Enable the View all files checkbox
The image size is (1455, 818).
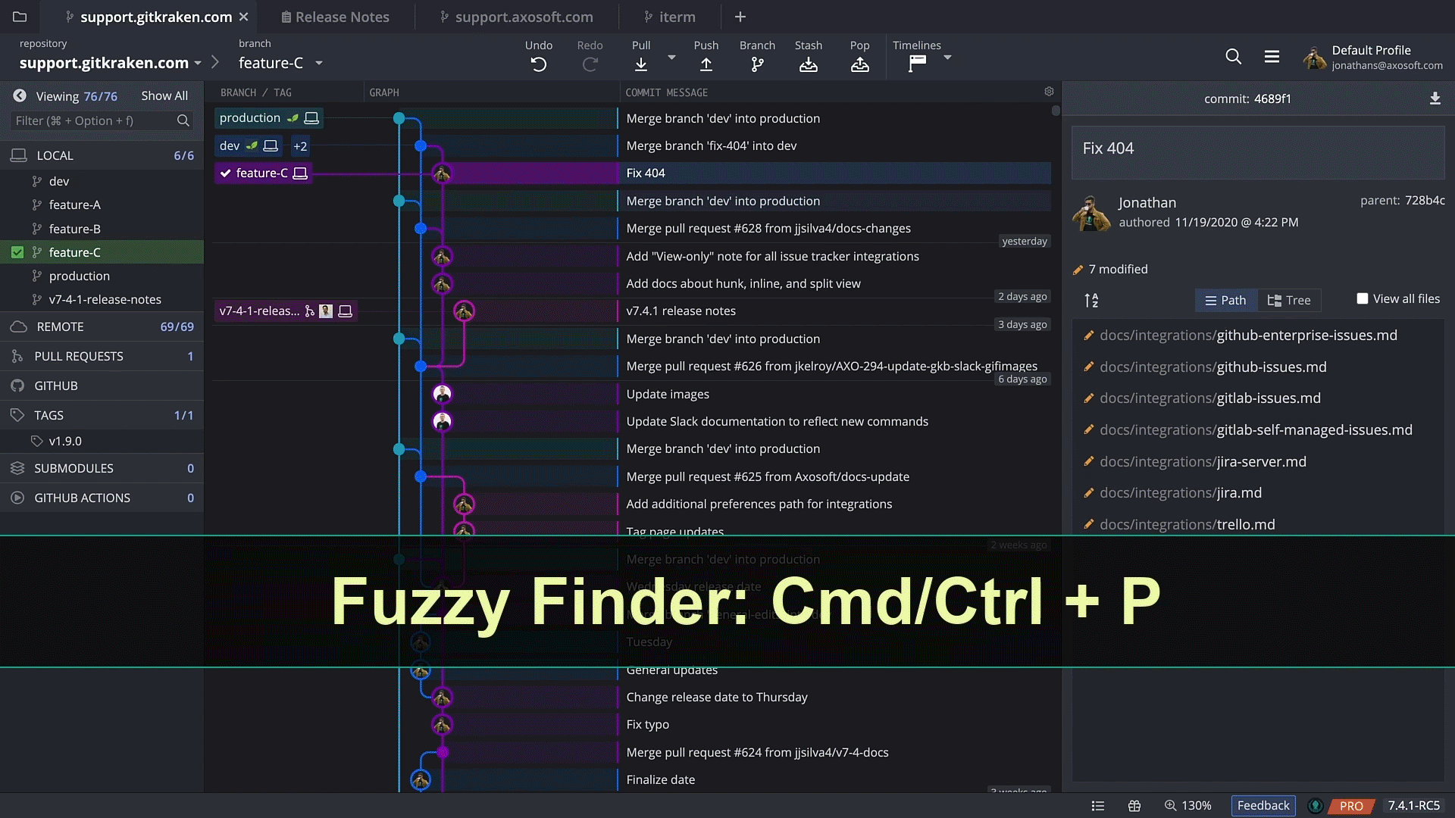pyautogui.click(x=1363, y=298)
